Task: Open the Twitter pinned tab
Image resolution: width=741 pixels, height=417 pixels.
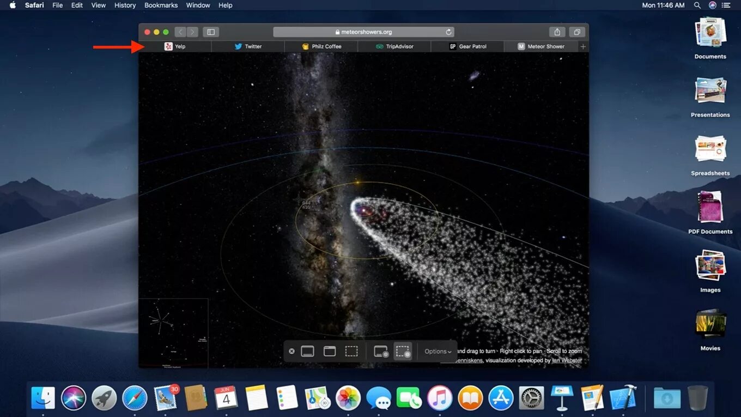Action: 248,46
